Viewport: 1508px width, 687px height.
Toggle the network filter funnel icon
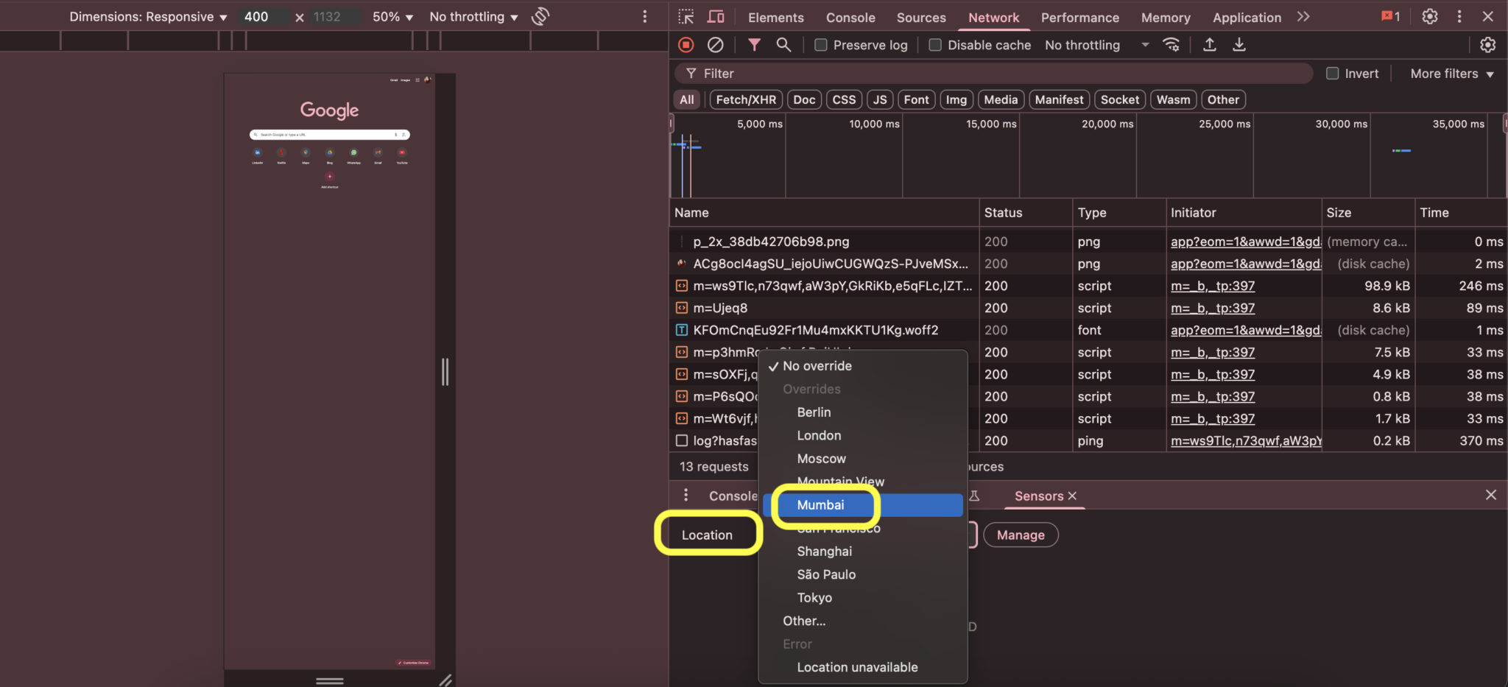click(x=754, y=45)
